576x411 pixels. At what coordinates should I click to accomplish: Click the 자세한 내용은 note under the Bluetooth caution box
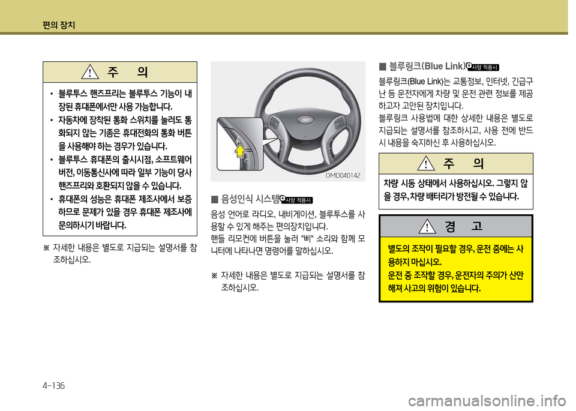pyautogui.click(x=120, y=254)
